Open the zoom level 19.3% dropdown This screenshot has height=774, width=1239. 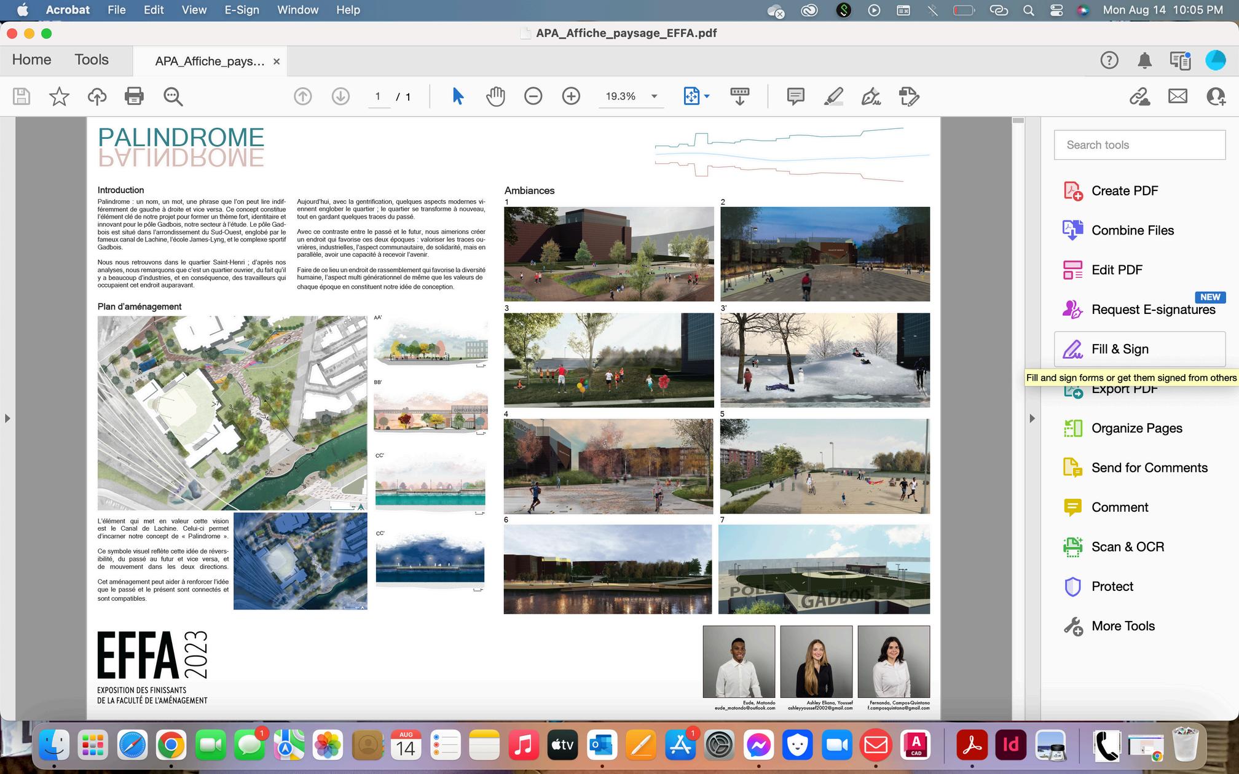[x=654, y=96]
